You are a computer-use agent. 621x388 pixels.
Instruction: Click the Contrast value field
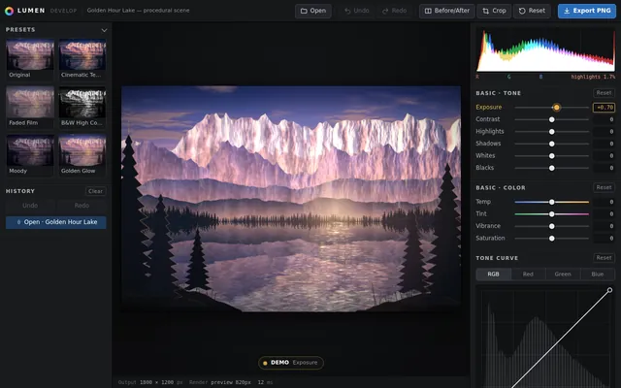[x=604, y=119]
